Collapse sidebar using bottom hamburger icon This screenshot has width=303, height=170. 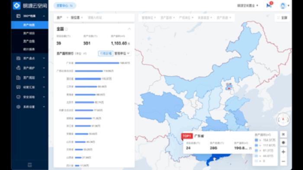click(29, 165)
